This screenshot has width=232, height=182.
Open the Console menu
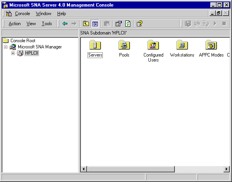coord(22,14)
